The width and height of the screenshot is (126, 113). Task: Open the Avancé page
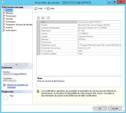click(9, 27)
